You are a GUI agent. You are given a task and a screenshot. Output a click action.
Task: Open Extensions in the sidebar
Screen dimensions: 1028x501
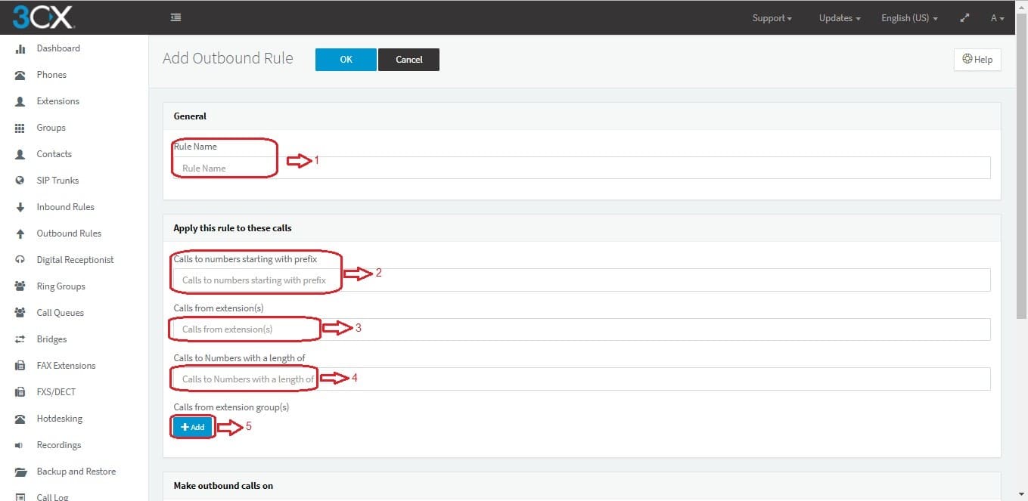(58, 101)
